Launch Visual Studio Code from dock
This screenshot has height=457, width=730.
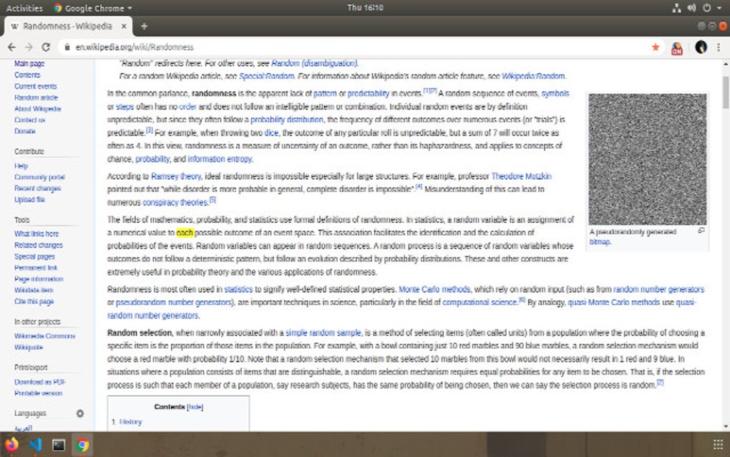click(x=35, y=444)
